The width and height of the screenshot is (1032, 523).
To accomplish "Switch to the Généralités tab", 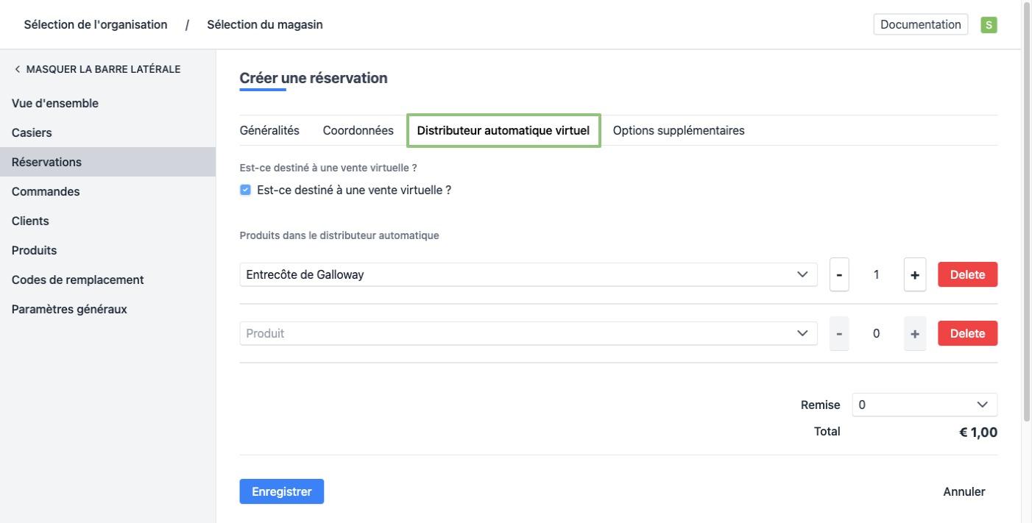I will click(x=269, y=130).
